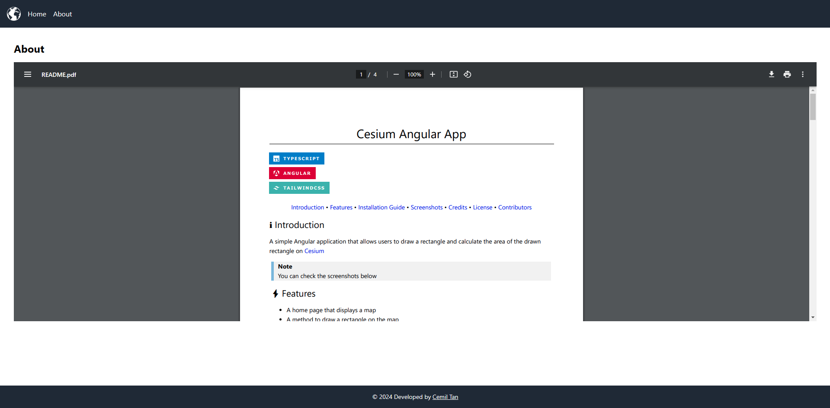Download the README.pdf file
The width and height of the screenshot is (830, 408).
click(x=771, y=74)
